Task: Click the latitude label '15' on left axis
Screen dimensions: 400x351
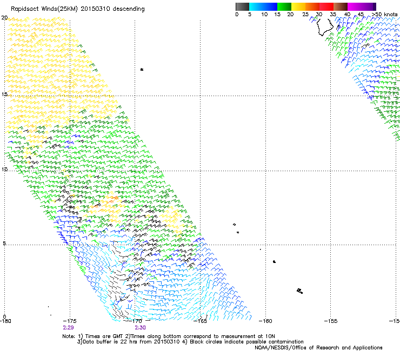Action: pos(4,94)
